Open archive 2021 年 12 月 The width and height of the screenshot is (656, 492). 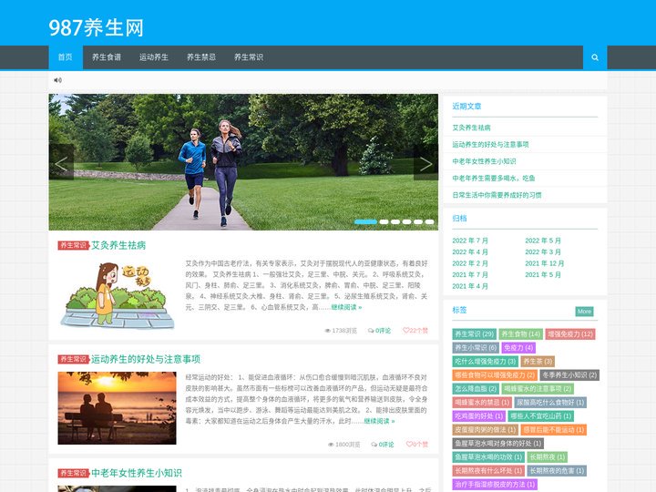tap(545, 263)
